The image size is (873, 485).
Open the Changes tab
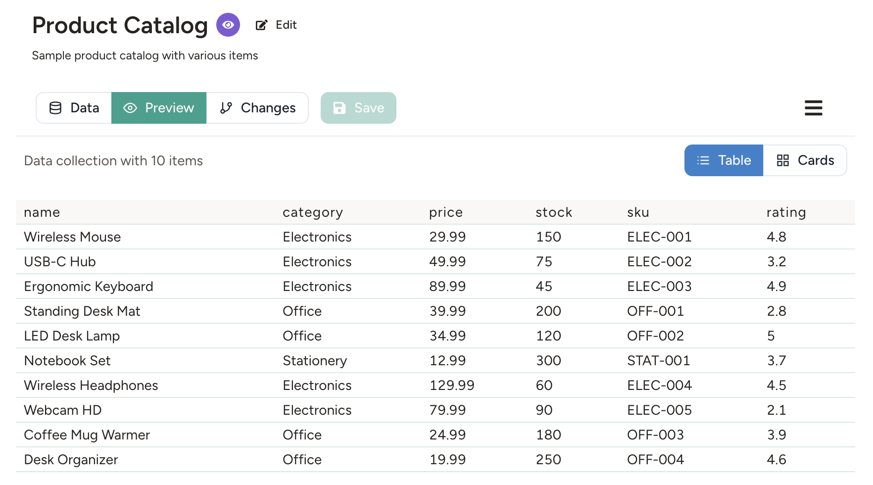[257, 108]
